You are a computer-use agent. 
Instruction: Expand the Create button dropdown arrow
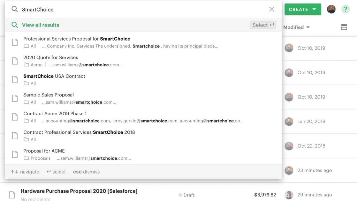pos(314,9)
